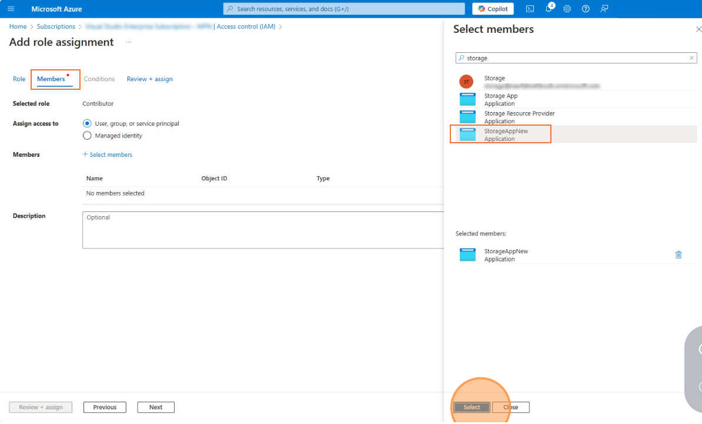
Task: Click inside the Description text box
Action: coord(262,230)
